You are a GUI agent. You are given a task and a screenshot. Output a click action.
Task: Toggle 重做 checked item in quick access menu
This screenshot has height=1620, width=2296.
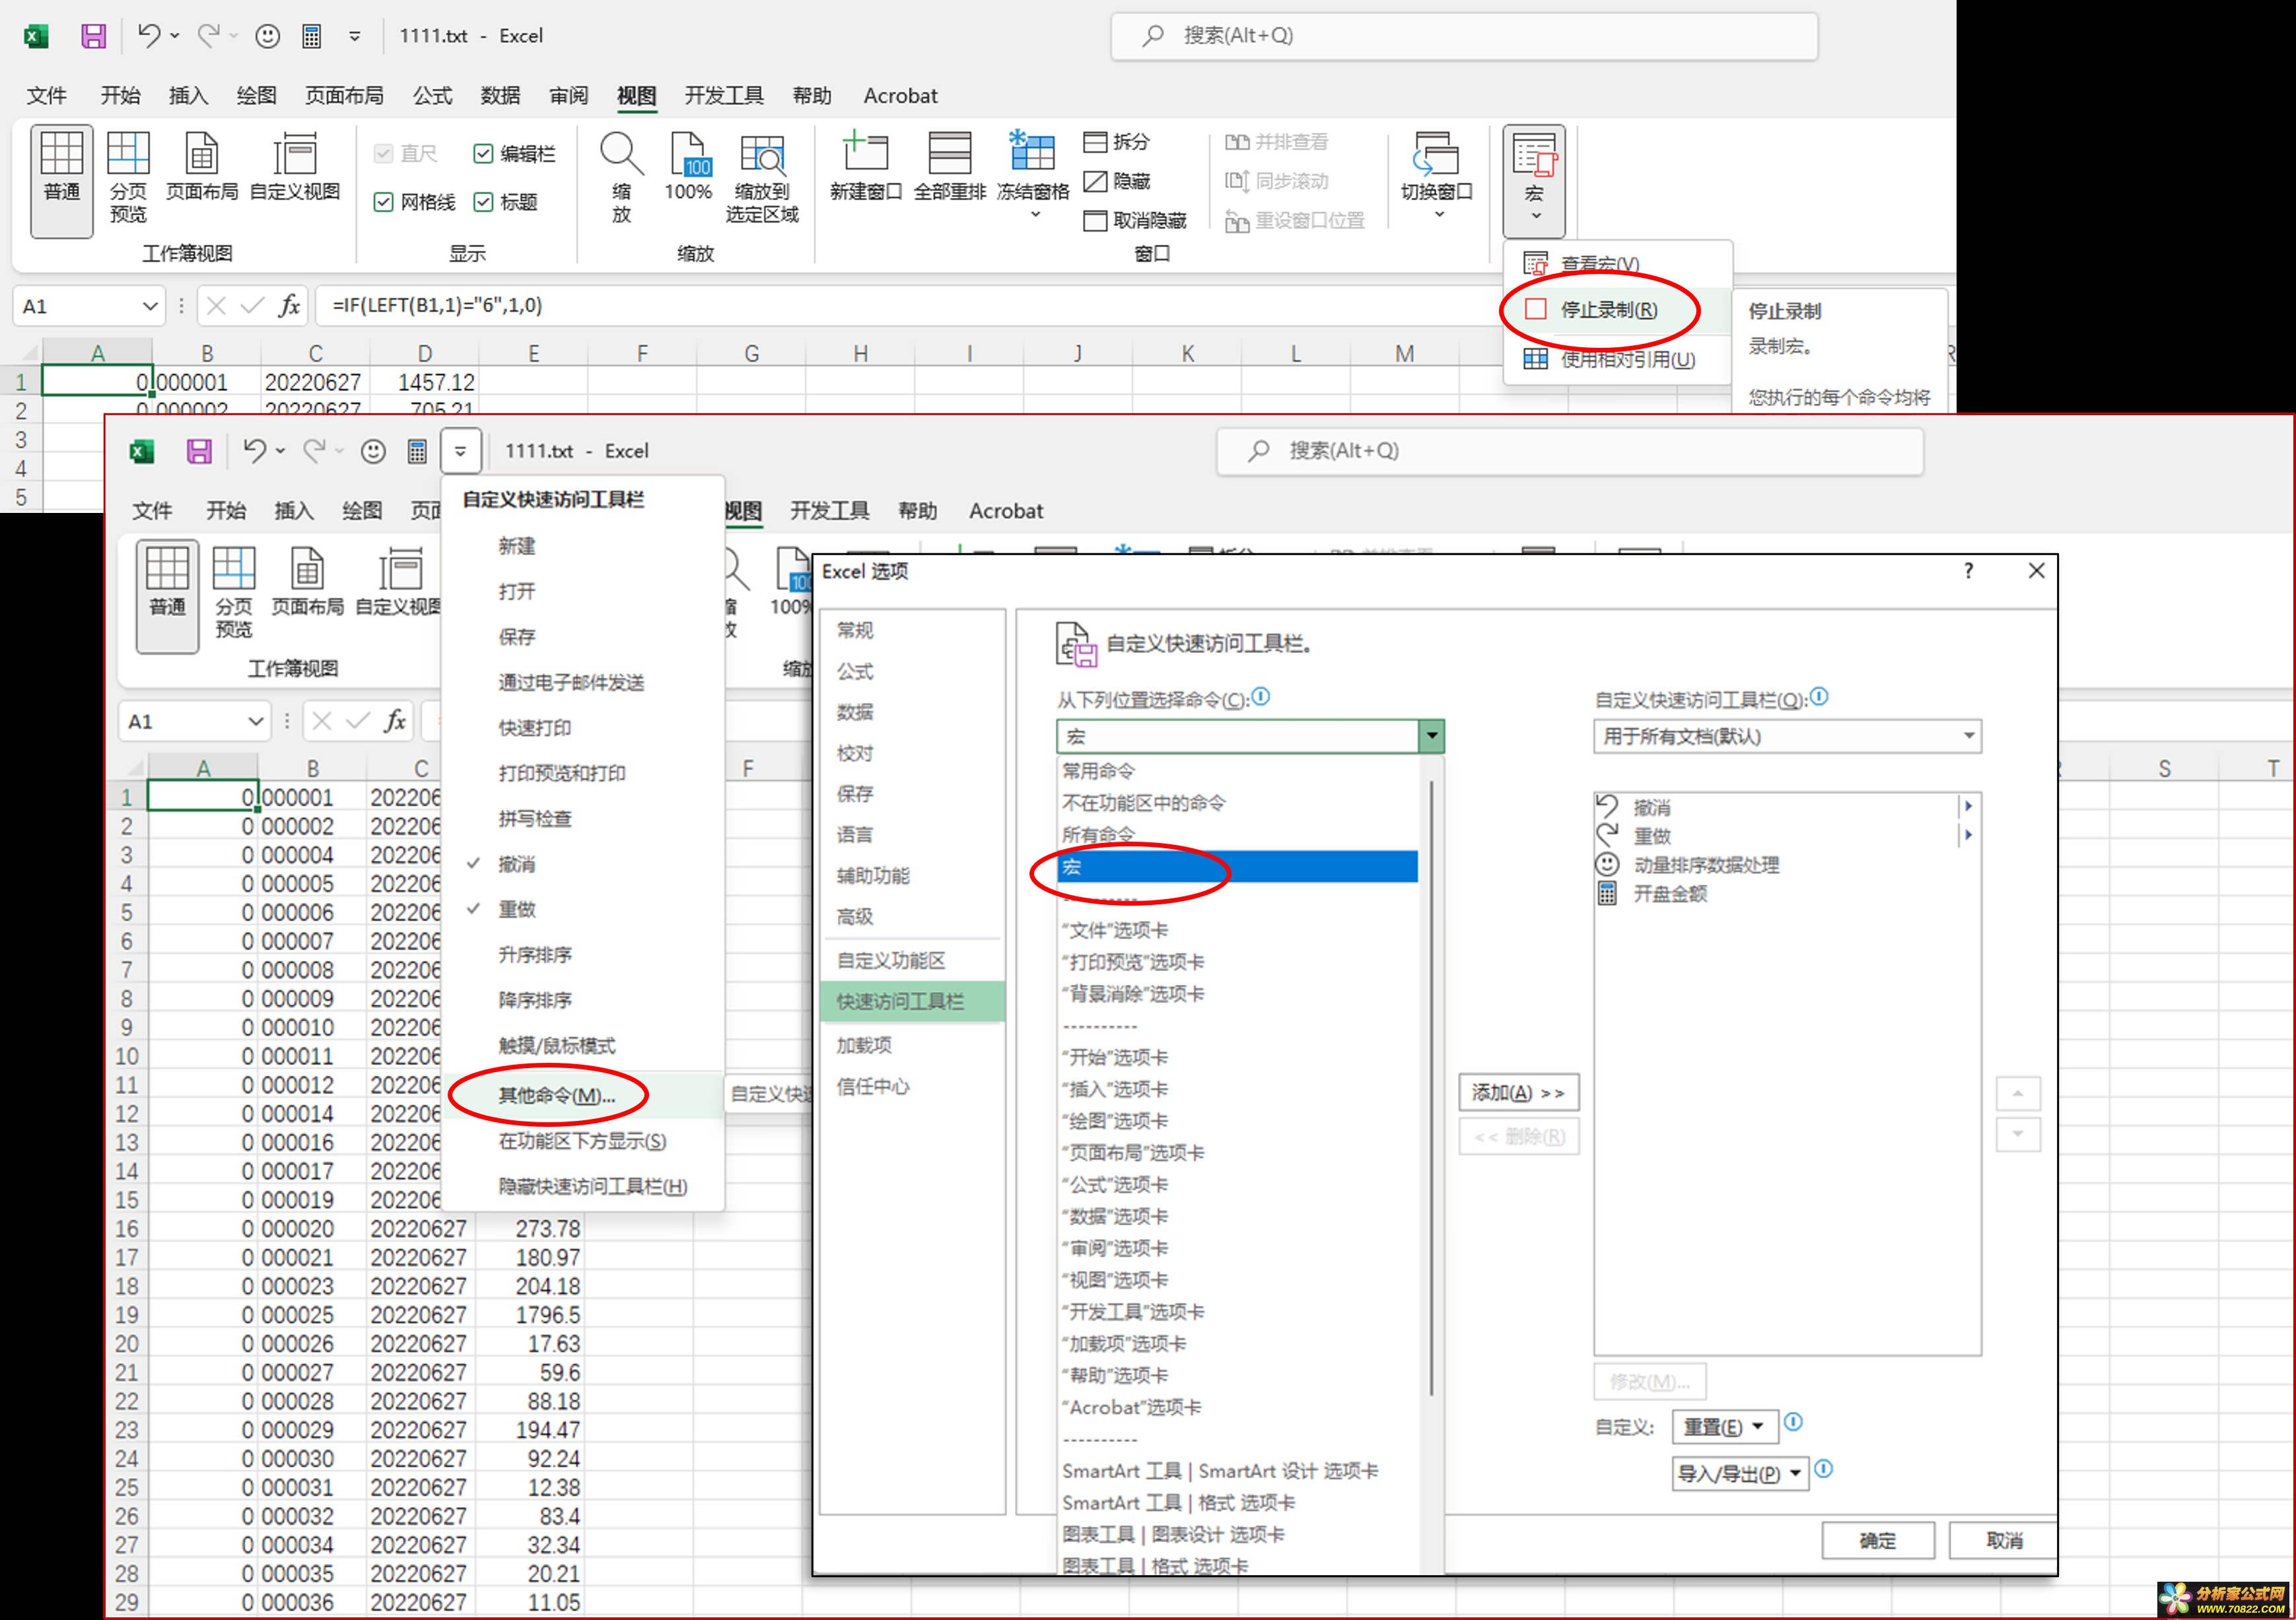click(x=584, y=909)
